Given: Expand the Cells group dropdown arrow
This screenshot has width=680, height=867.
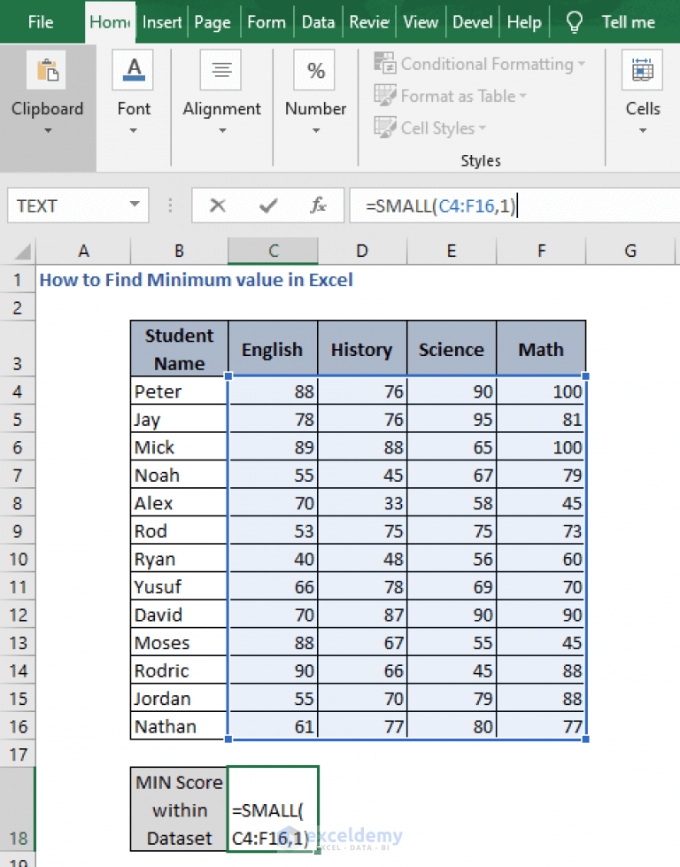Looking at the screenshot, I should (643, 131).
